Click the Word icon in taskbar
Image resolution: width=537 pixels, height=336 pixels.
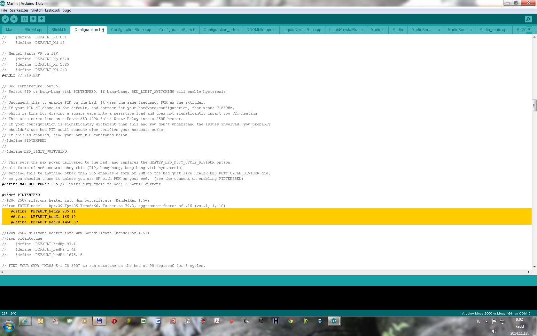click(158, 321)
